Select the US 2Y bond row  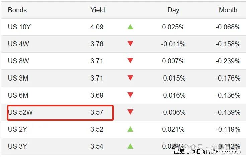pyautogui.click(x=18, y=129)
